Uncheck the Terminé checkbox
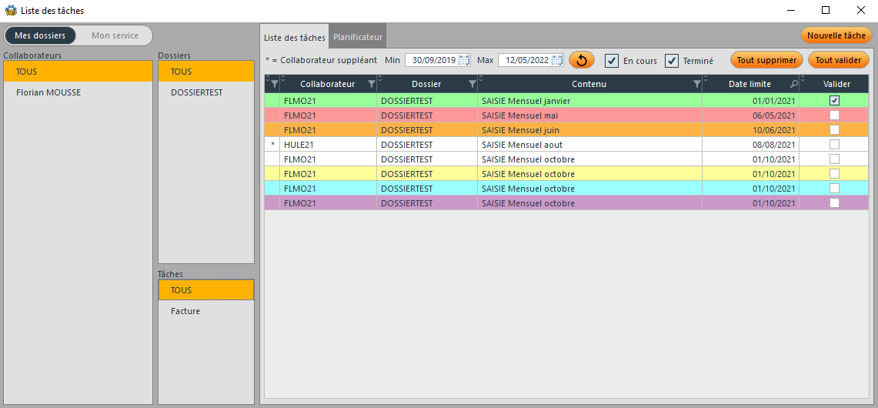The width and height of the screenshot is (878, 408). [x=672, y=61]
